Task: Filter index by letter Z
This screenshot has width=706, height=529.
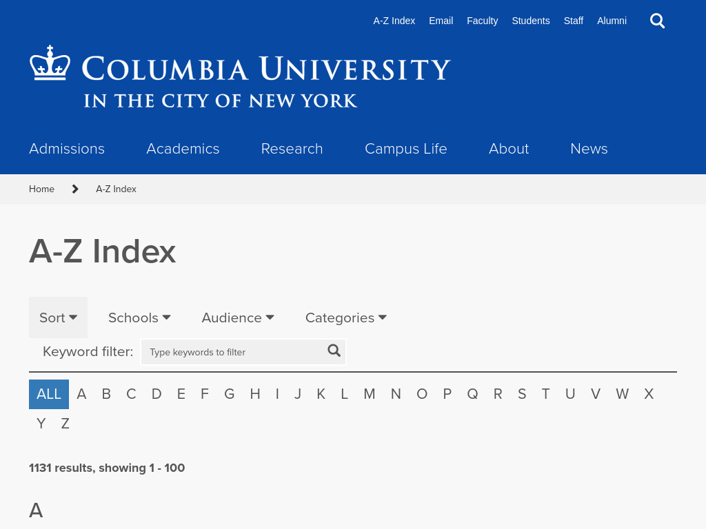Action: coord(65,424)
